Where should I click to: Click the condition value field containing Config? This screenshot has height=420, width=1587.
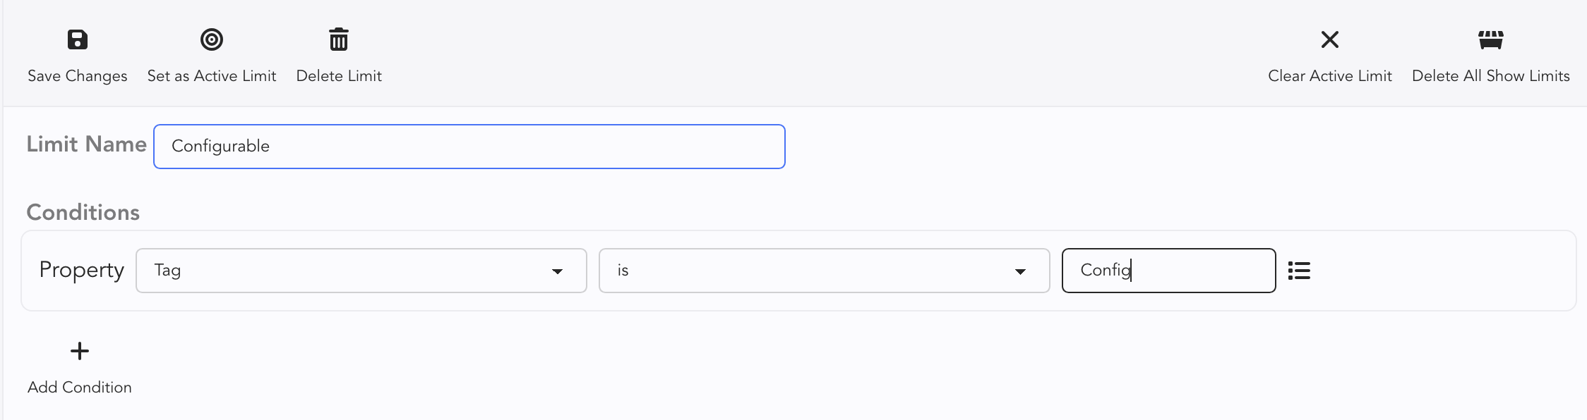point(1168,271)
